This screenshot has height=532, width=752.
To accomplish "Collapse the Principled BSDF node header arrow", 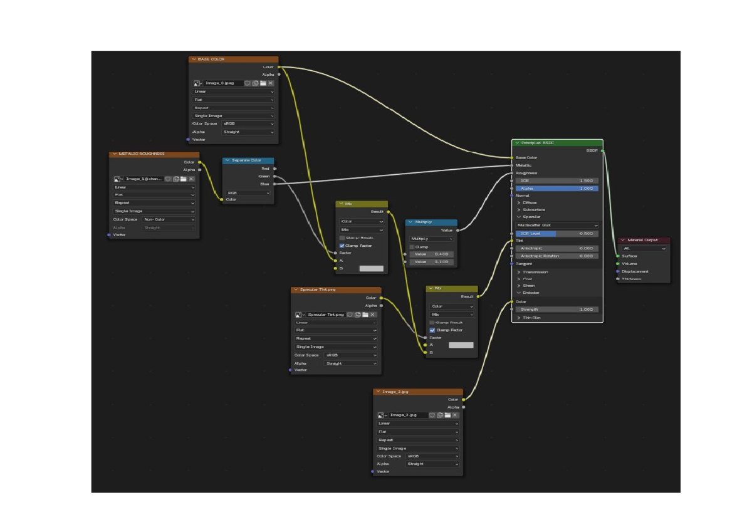I will pyautogui.click(x=518, y=143).
